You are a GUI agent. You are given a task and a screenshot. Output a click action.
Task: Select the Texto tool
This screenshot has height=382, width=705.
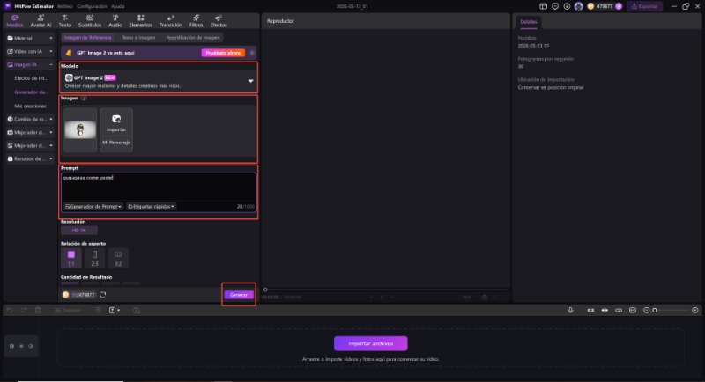tap(65, 21)
